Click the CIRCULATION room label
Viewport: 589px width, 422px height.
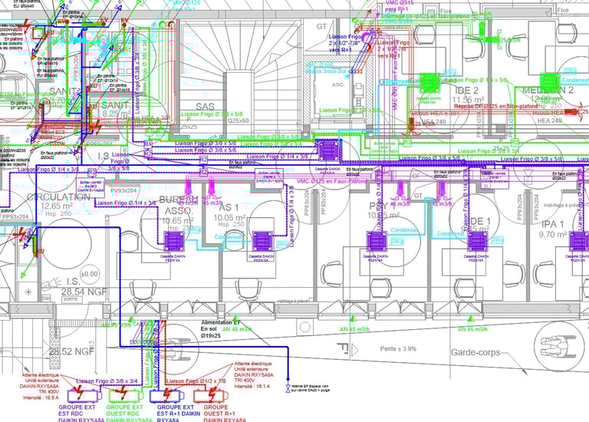click(x=58, y=197)
